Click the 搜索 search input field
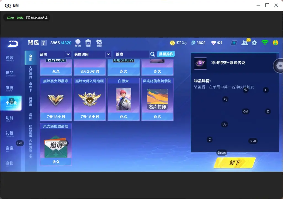 (x=131, y=54)
